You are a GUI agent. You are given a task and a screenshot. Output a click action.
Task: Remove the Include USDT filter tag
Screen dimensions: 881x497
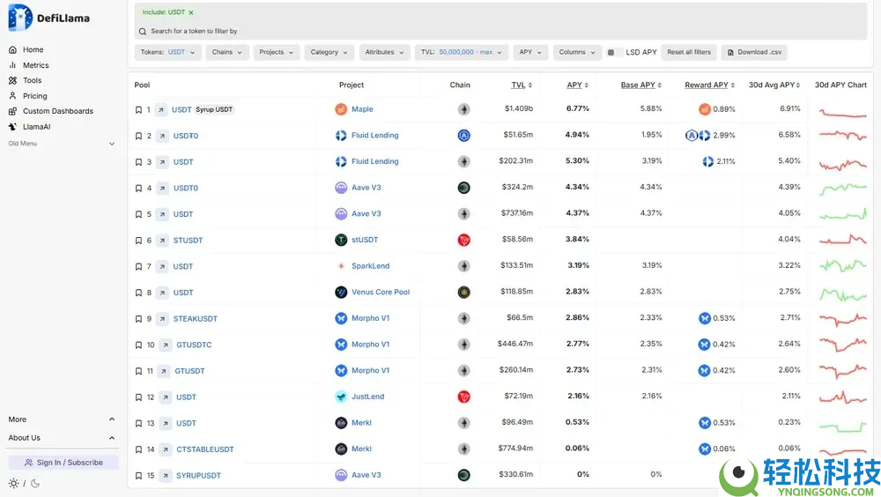[191, 12]
